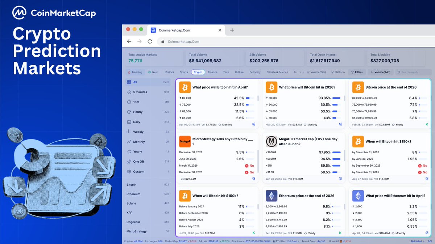Viewport: 435px width, 244px height.
Task: Click the padlock icon in address bar
Action: 163,42
